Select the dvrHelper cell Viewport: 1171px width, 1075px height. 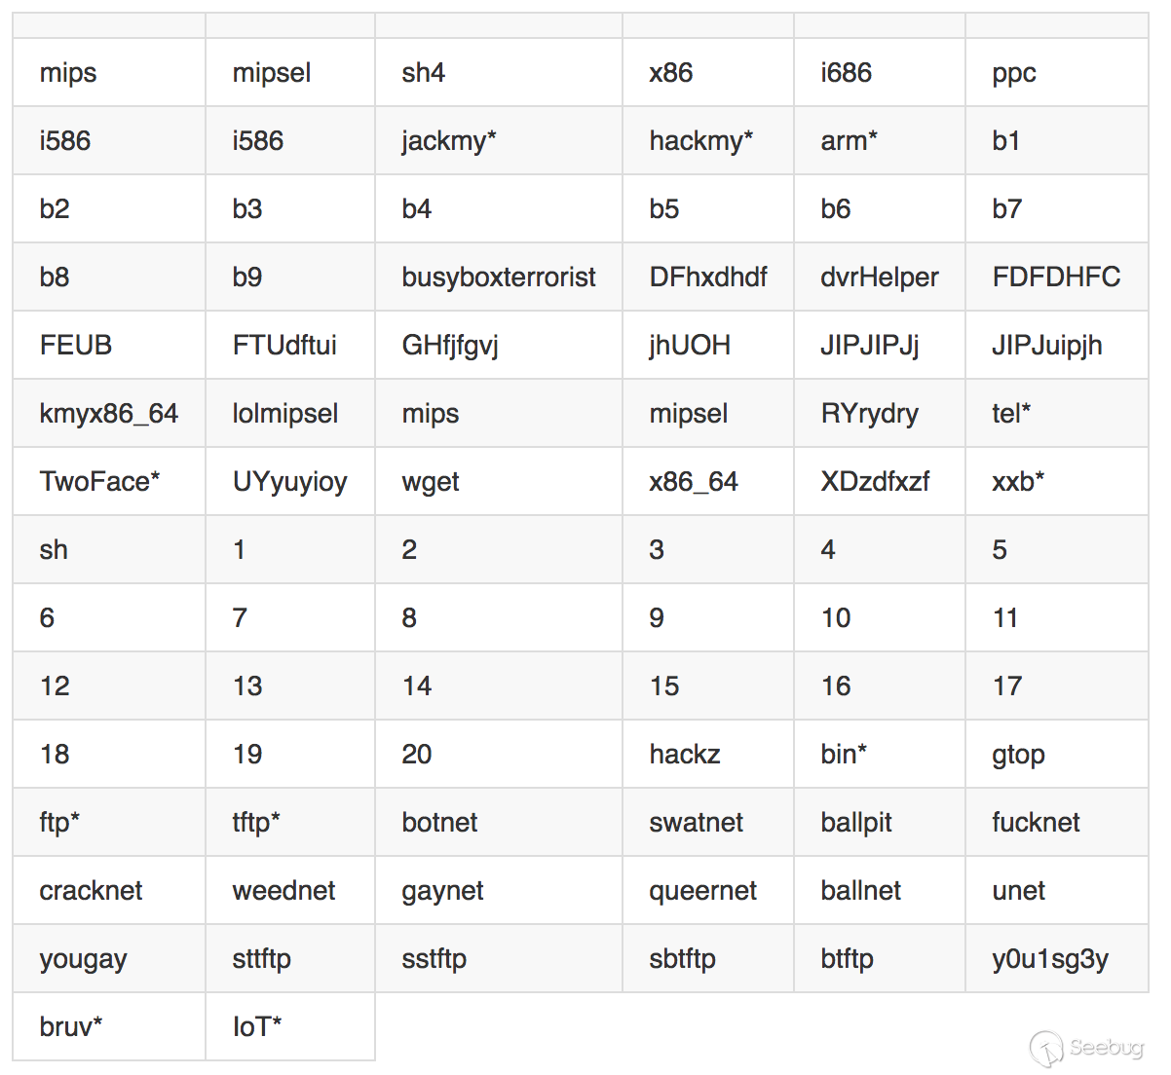[879, 278]
